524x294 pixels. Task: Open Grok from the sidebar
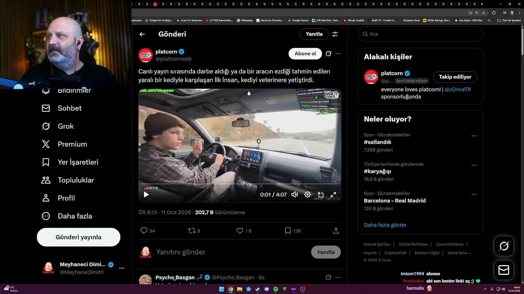tap(58, 126)
